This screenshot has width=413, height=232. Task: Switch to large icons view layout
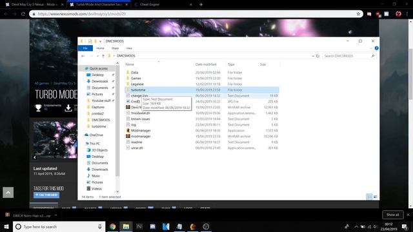tap(376, 197)
